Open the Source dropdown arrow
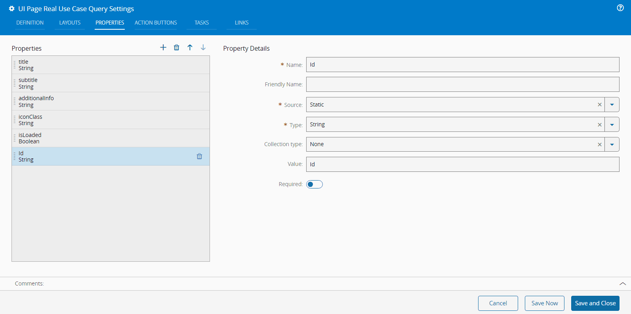This screenshot has width=631, height=314. point(612,105)
